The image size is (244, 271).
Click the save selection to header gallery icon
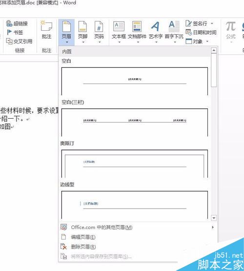(63, 256)
